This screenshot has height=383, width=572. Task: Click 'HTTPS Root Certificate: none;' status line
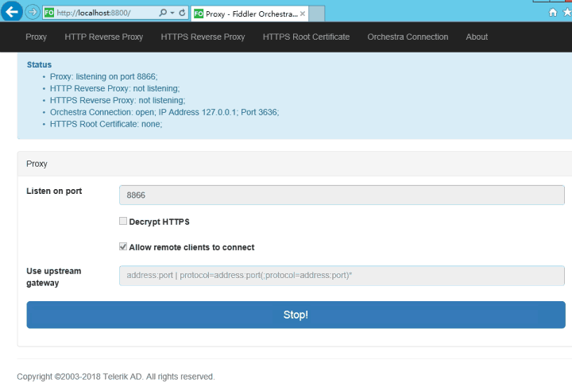[x=106, y=124]
